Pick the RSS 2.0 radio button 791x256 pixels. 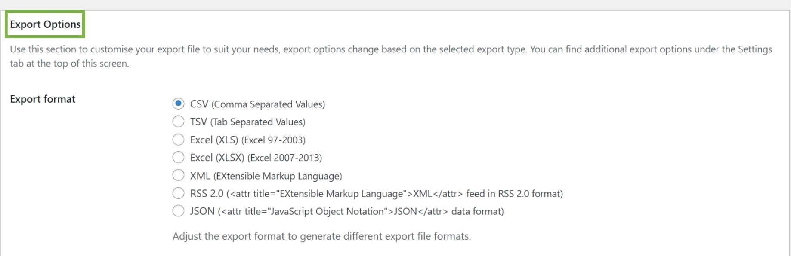(178, 194)
